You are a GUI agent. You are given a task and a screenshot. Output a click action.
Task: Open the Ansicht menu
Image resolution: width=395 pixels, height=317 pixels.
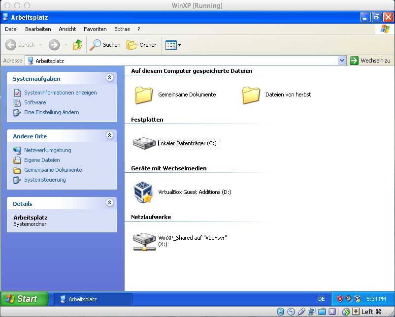point(67,29)
